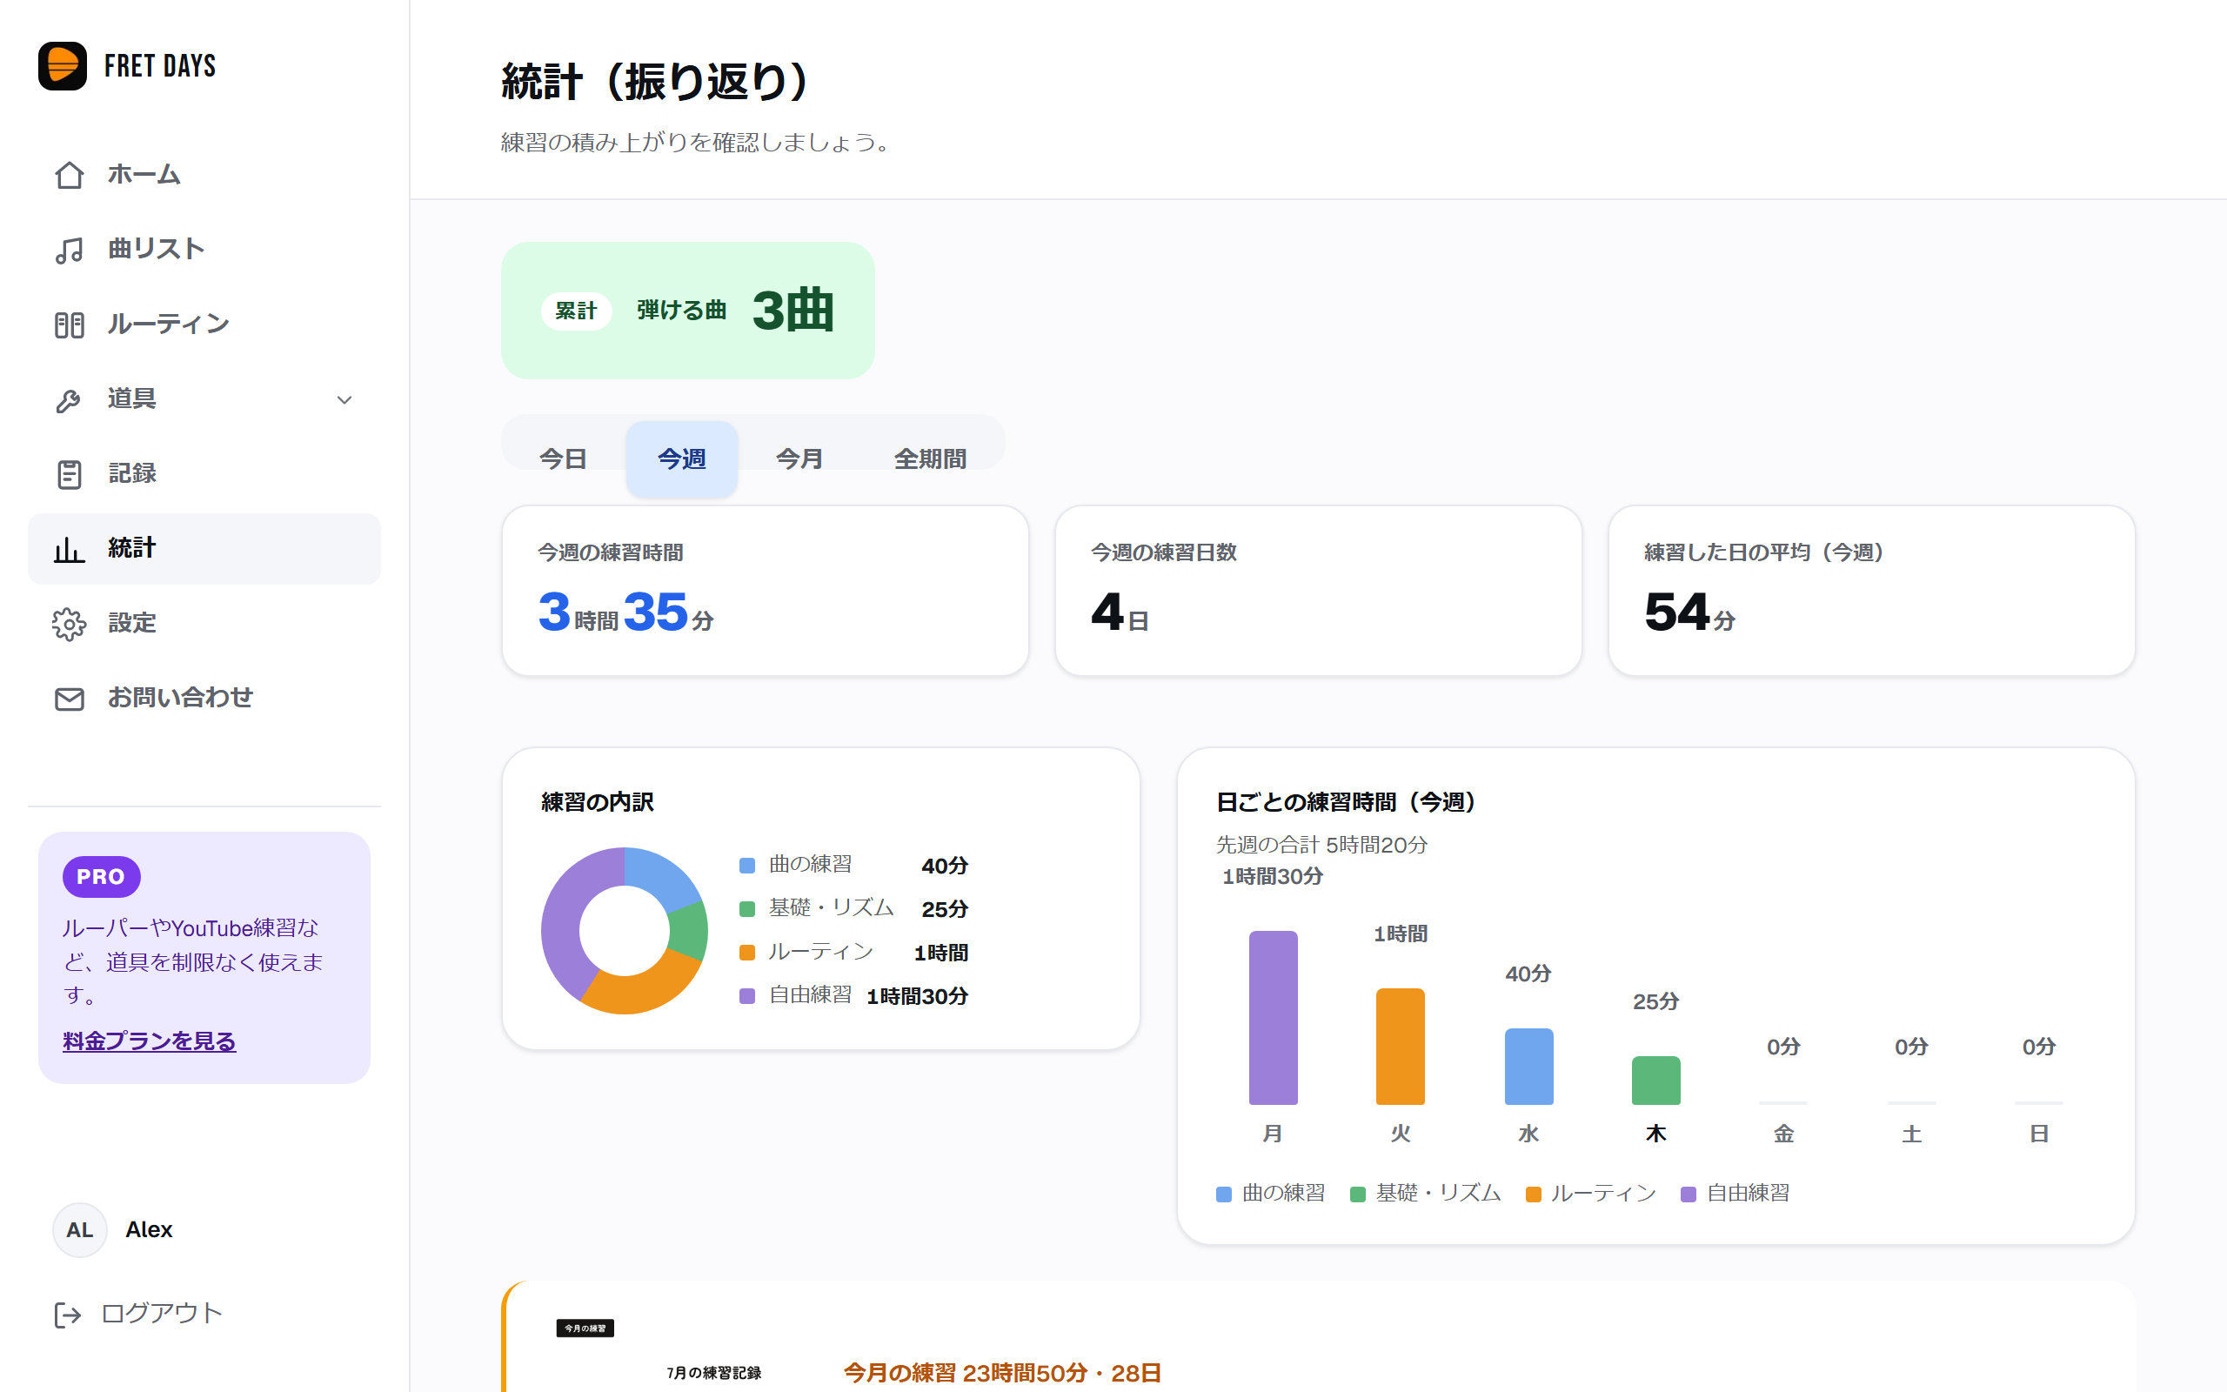Click the purple 自由練習 swatch in bar chart legend
This screenshot has width=2227, height=1392.
1689,1194
